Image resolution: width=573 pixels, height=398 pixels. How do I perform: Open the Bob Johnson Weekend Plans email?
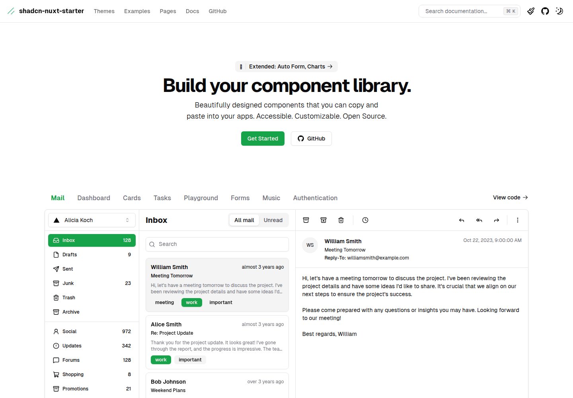(x=217, y=386)
